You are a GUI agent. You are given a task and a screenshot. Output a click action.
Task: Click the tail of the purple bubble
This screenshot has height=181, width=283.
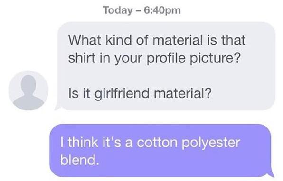click(x=270, y=173)
